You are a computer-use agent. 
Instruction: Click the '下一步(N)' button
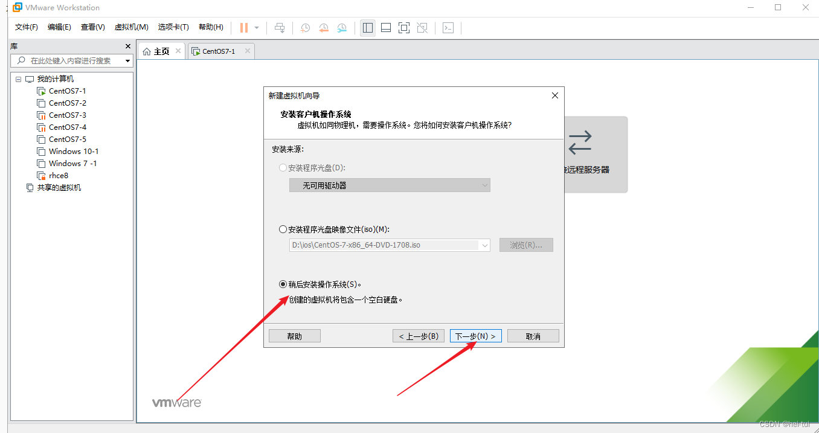475,336
